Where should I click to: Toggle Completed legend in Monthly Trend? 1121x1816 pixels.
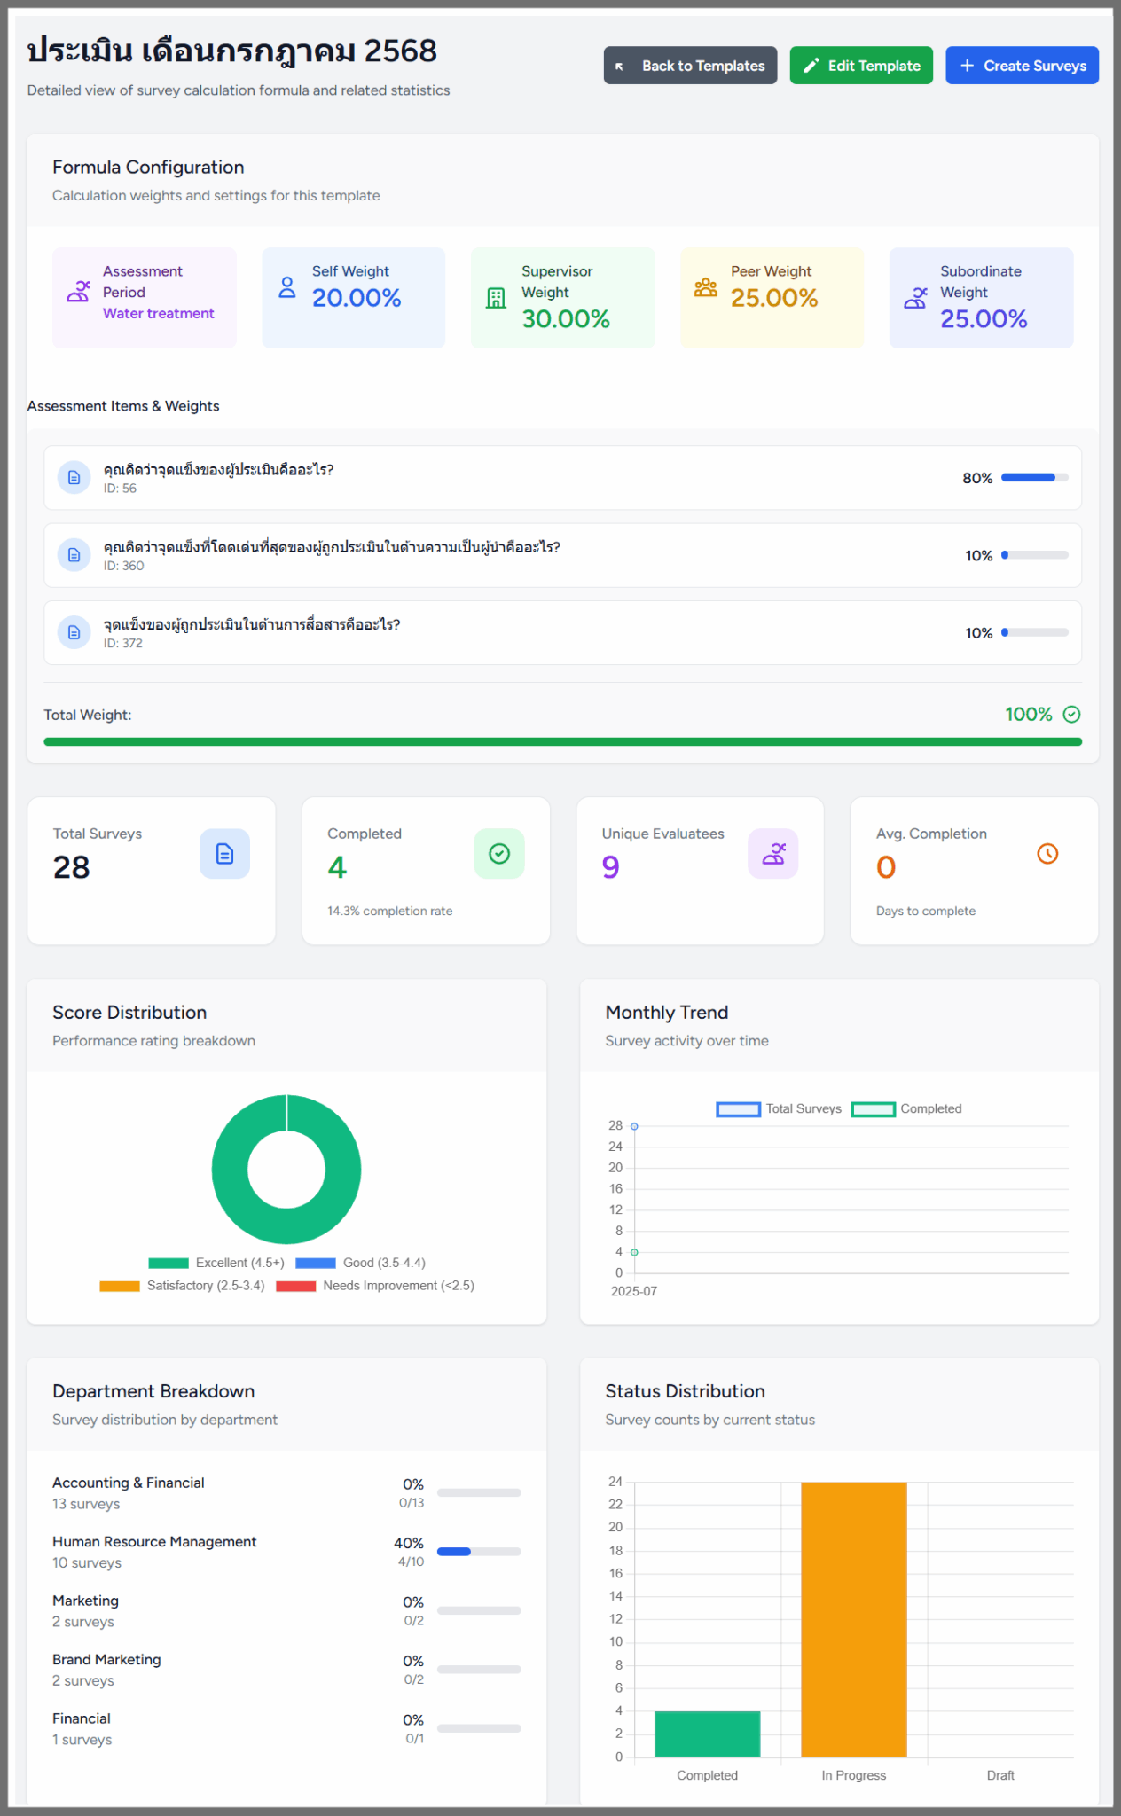point(906,1109)
